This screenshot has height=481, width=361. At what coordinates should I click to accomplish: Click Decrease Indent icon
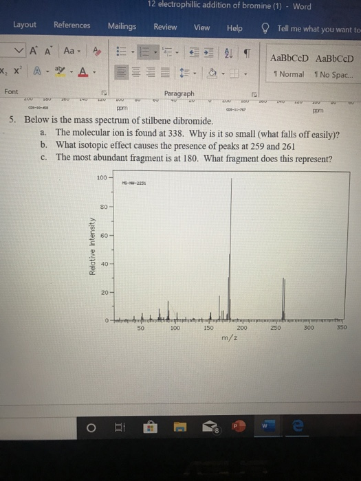[194, 53]
